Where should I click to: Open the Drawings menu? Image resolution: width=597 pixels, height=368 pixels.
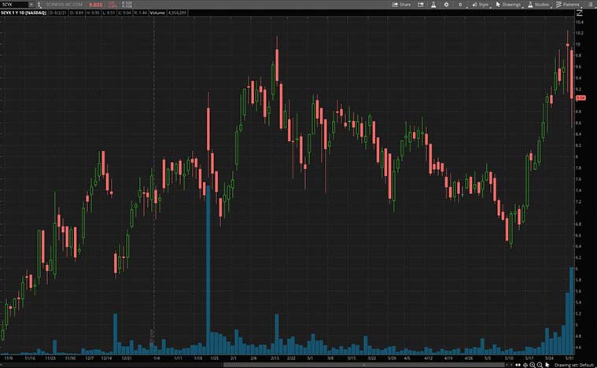508,5
